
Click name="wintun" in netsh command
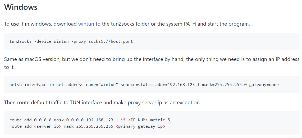coord(102,85)
